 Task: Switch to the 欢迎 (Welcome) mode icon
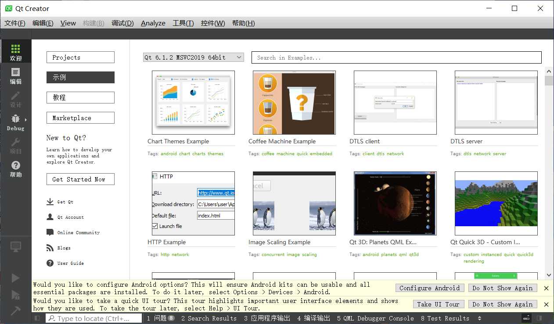15,52
